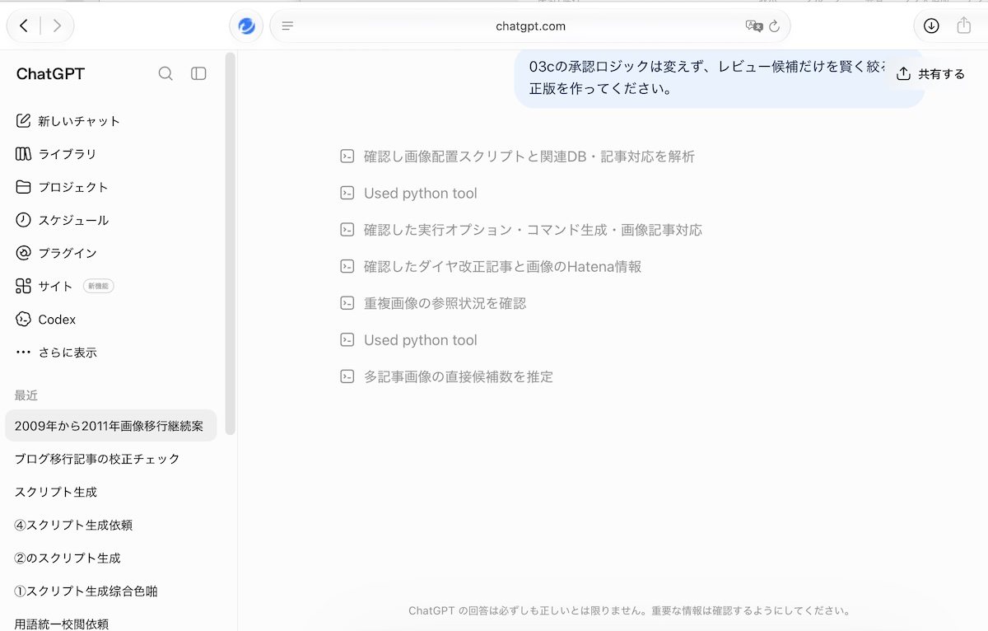The width and height of the screenshot is (988, 631).
Task: Open ChatGPT sidebar search icon
Action: point(165,73)
